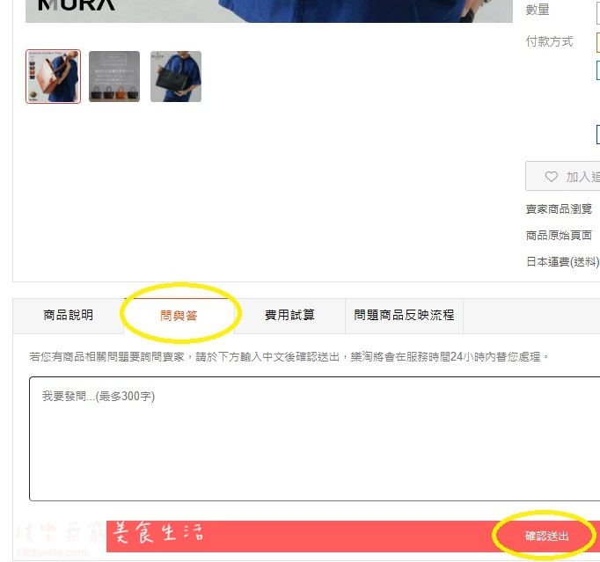Select the 問題商品反映流程 tab
600x562 pixels.
coord(404,315)
